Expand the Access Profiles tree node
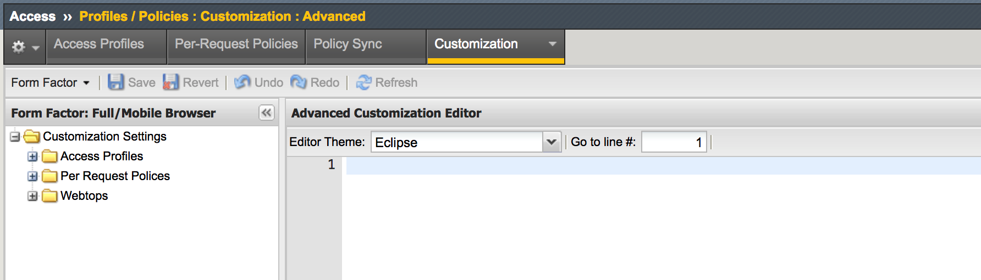Viewport: 981px width, 280px height. click(x=32, y=156)
